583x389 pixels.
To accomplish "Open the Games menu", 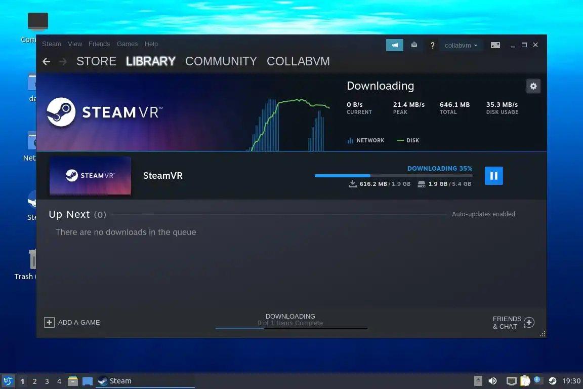I will (127, 44).
